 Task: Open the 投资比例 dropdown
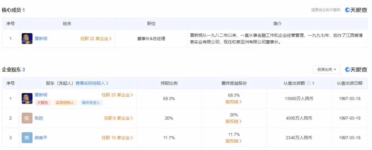pyautogui.click(x=326, y=70)
